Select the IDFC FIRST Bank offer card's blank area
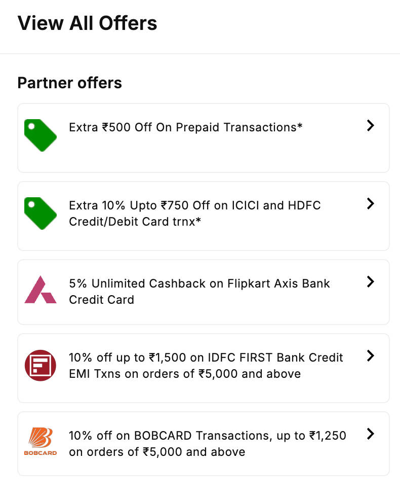The height and width of the screenshot is (499, 400). [x=204, y=392]
